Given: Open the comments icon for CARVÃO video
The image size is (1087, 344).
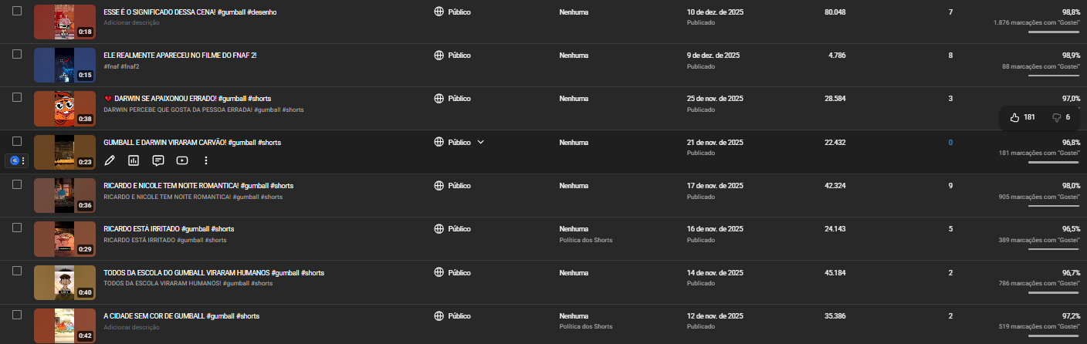Looking at the screenshot, I should point(157,160).
